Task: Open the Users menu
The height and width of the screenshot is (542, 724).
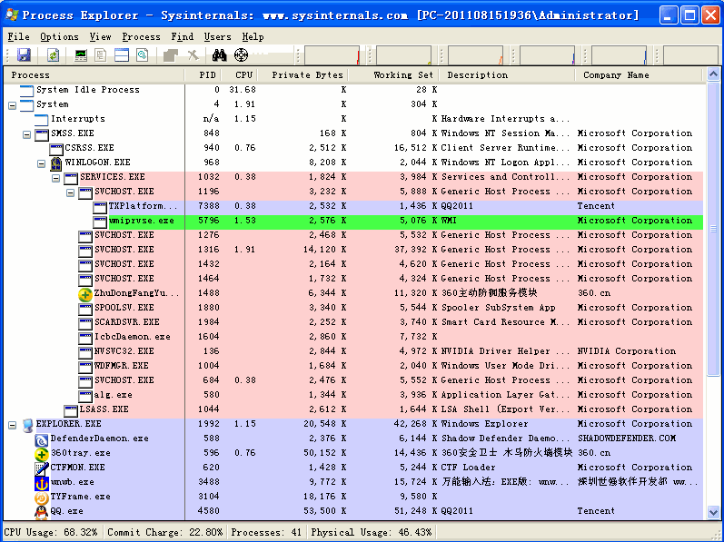Action: click(x=218, y=36)
